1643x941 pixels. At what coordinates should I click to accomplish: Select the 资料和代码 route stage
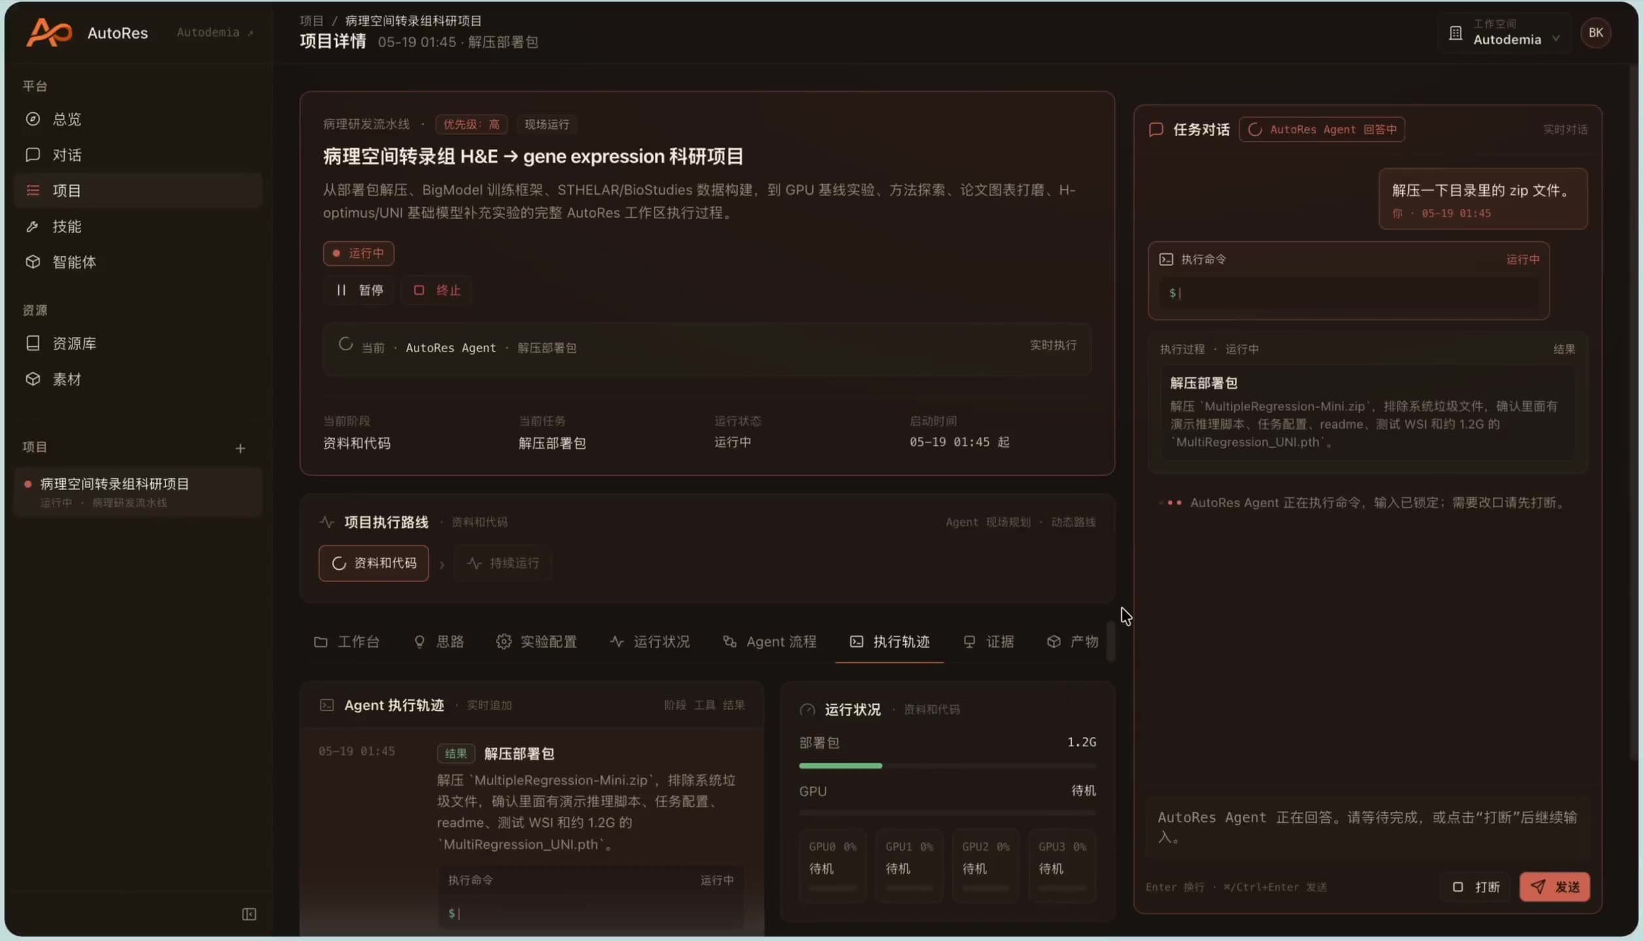(373, 563)
